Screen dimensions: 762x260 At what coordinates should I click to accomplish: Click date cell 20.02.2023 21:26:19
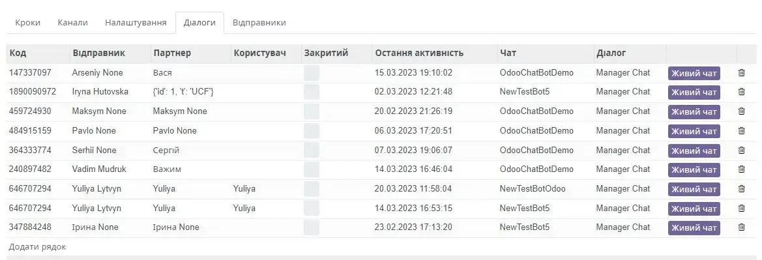413,111
